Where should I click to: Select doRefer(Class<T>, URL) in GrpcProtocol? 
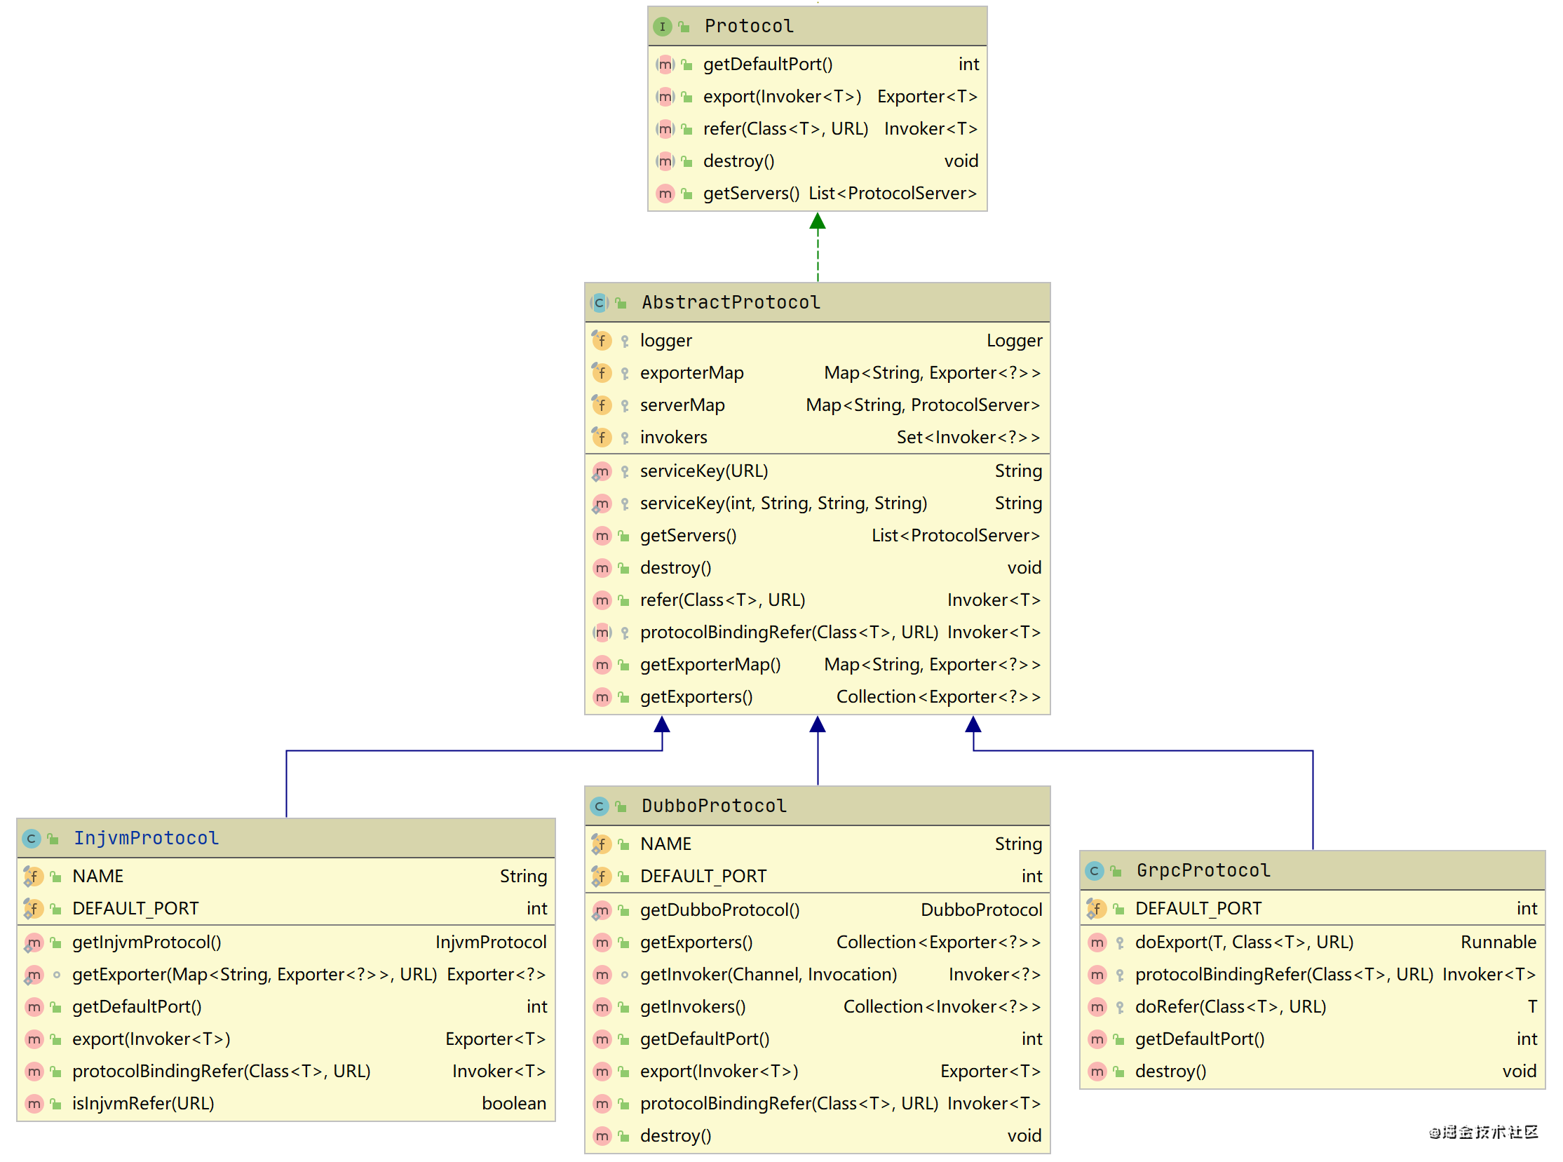tap(1231, 1007)
